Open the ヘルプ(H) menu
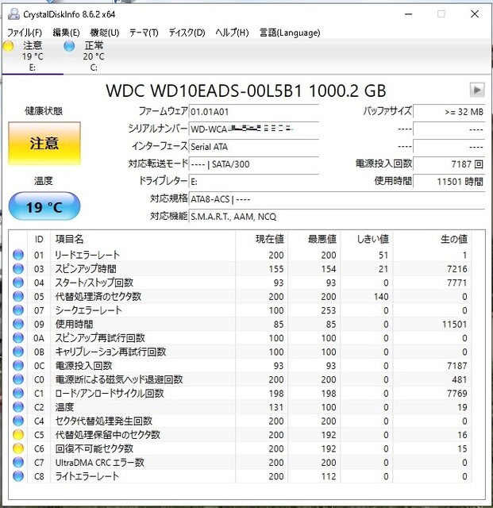The width and height of the screenshot is (493, 508). tap(232, 33)
